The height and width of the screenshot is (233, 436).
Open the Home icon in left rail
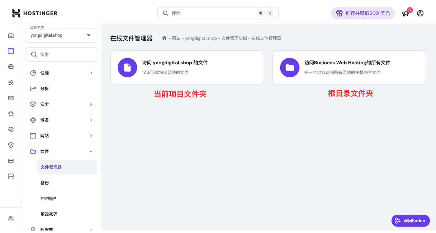pyautogui.click(x=11, y=35)
